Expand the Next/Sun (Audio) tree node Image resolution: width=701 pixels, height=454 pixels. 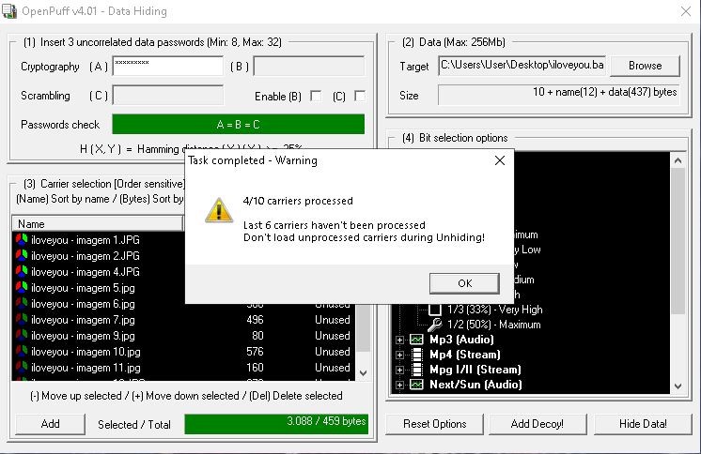click(399, 385)
